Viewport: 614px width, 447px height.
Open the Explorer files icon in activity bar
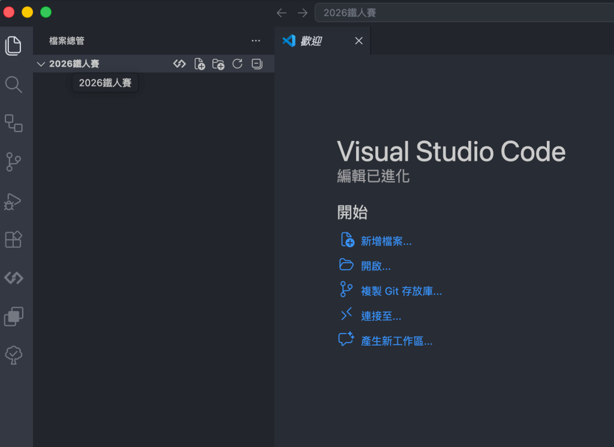(x=13, y=46)
